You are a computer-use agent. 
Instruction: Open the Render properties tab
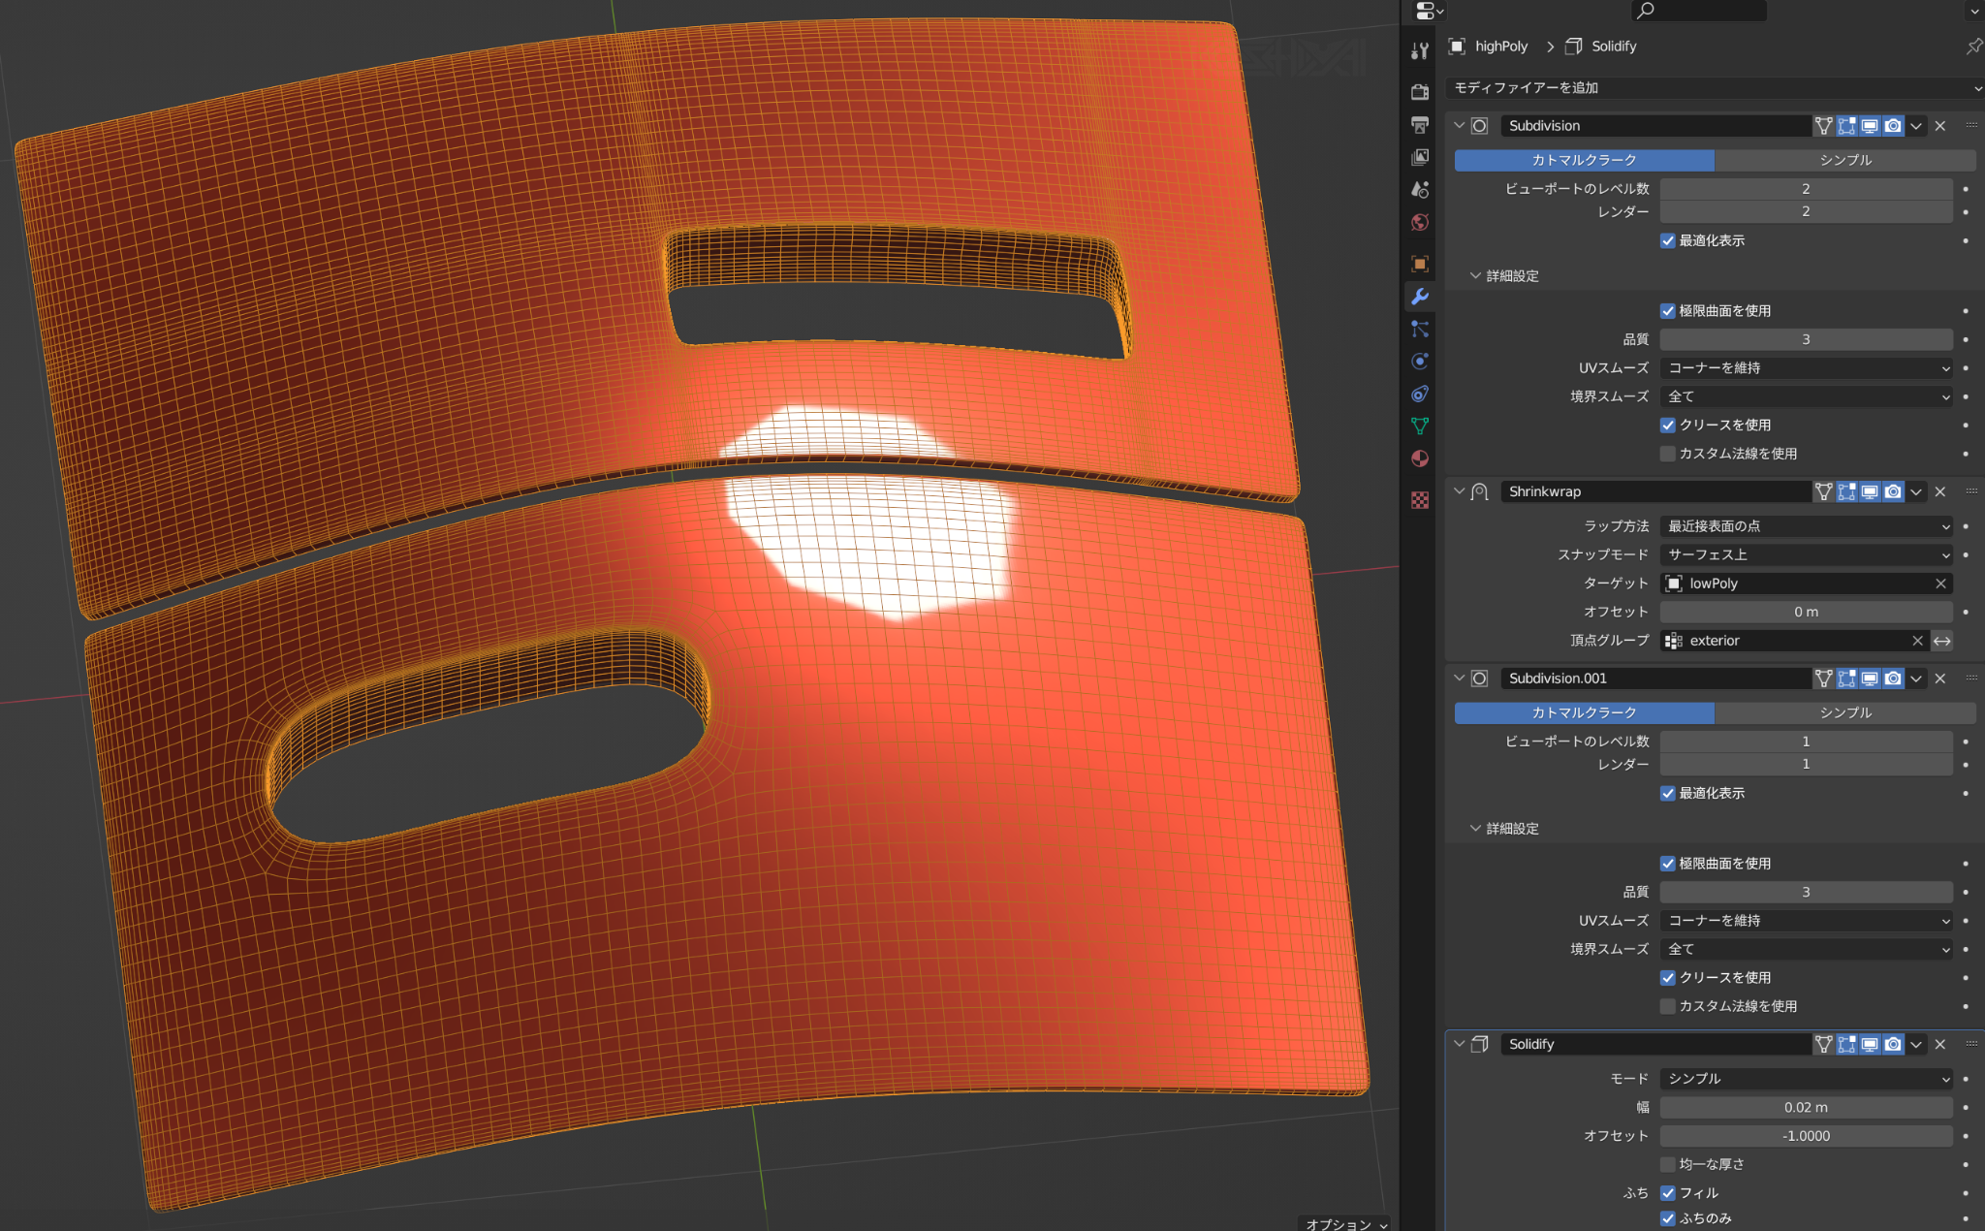(x=1420, y=92)
